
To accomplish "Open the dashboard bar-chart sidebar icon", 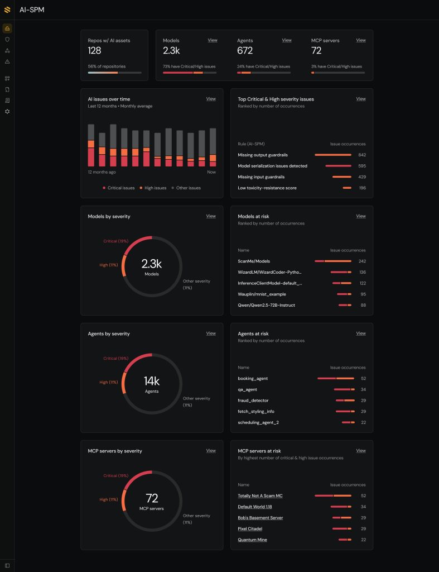I will point(7,28).
